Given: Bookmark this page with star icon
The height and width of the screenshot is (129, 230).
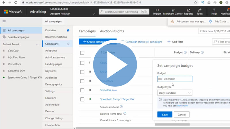Looking at the screenshot, I should (x=195, y=3).
